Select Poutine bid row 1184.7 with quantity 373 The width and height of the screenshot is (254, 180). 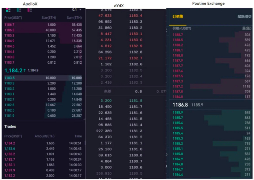(211, 170)
